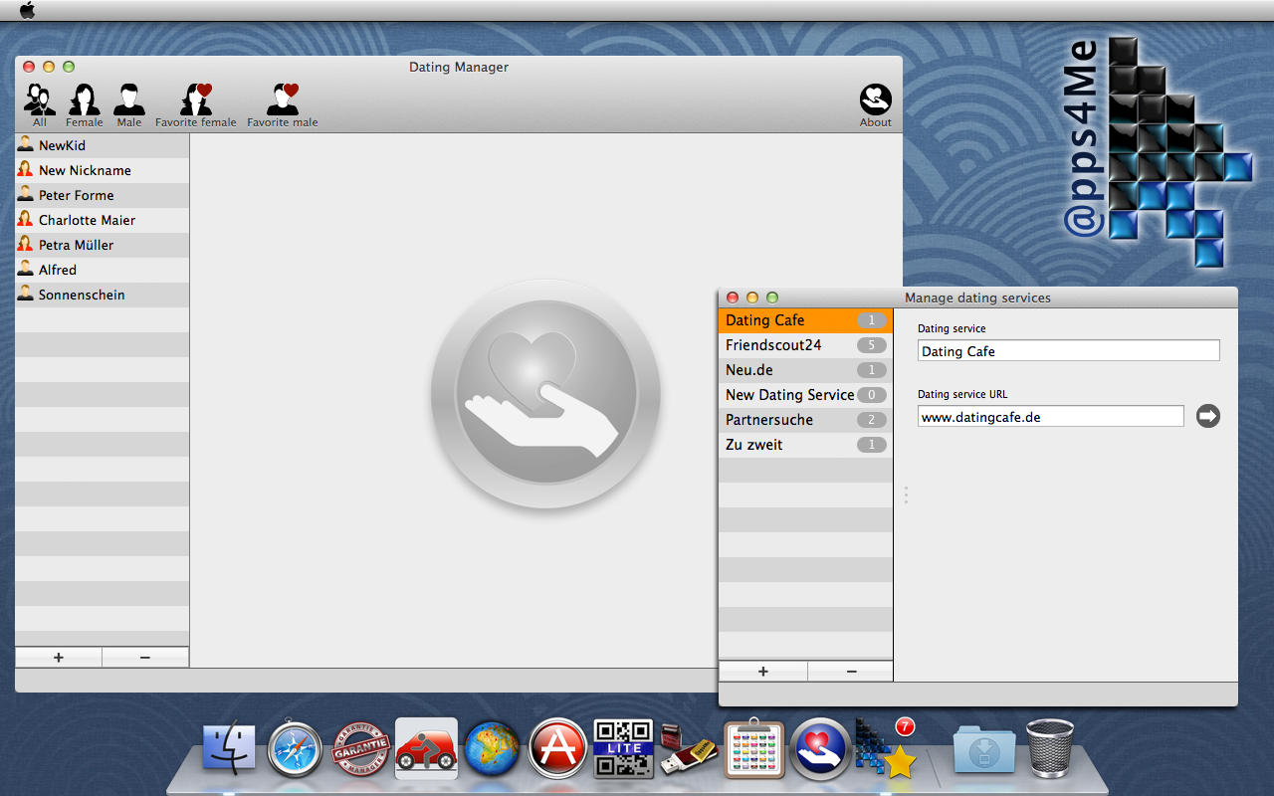Add a new contact with plus button
Image resolution: width=1274 pixels, height=796 pixels.
click(59, 658)
